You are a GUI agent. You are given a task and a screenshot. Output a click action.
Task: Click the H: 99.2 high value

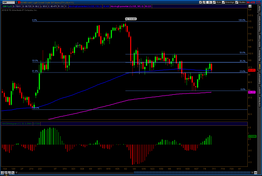pos(36,6)
